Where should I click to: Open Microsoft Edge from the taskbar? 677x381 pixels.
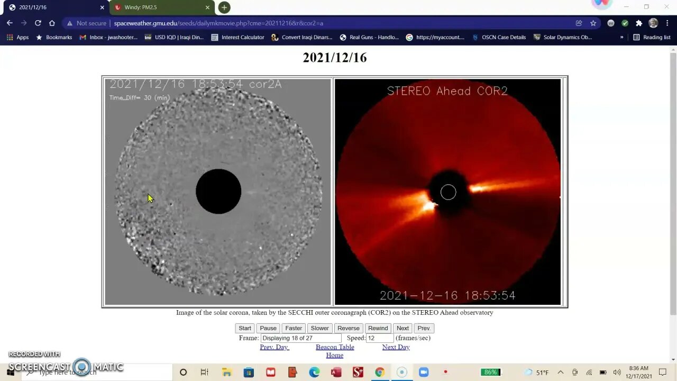tap(314, 373)
